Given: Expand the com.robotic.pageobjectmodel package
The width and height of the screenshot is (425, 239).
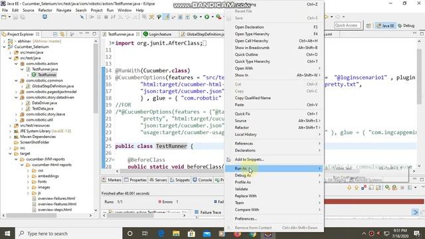Looking at the screenshot, I should pos(16,92).
